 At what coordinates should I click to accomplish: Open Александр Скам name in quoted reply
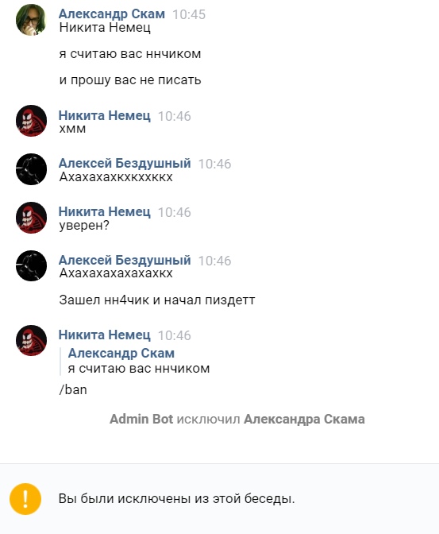121,353
